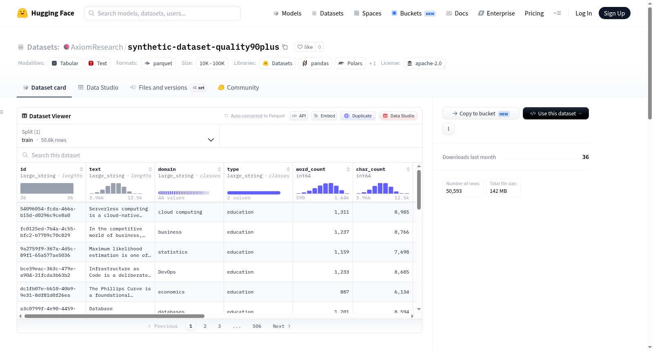Switch to the Dataset card tab
This screenshot has height=351, width=653.
pos(44,88)
